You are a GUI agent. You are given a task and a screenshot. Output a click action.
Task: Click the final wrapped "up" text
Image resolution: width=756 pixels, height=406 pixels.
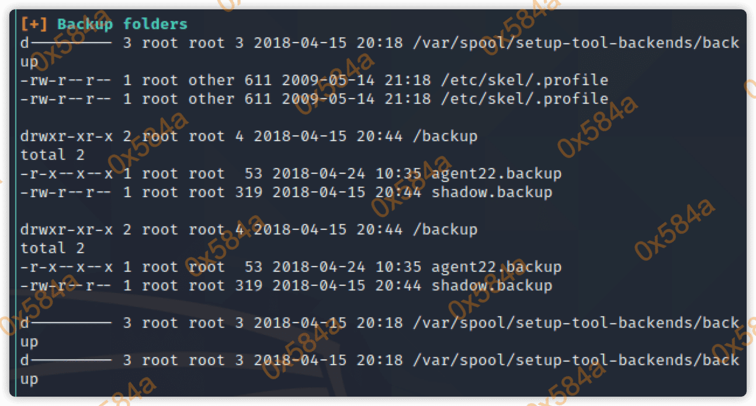tap(29, 379)
